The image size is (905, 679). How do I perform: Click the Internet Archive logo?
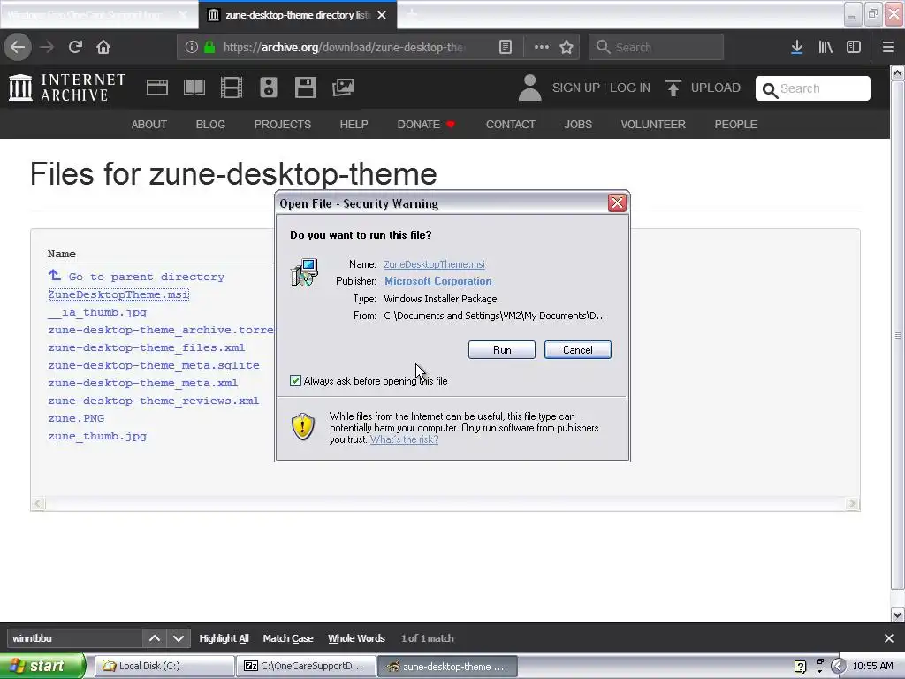(67, 88)
